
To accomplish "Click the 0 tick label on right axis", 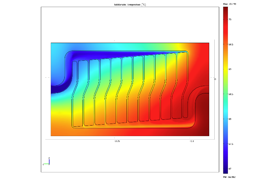I will click(215, 79).
